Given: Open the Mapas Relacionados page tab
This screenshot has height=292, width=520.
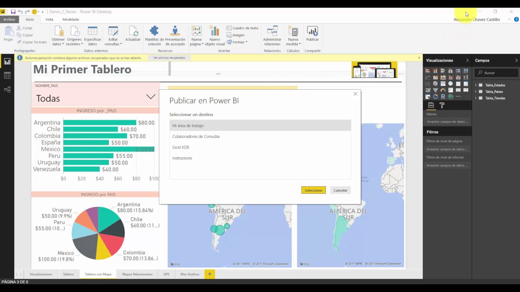Looking at the screenshot, I should pos(137,274).
